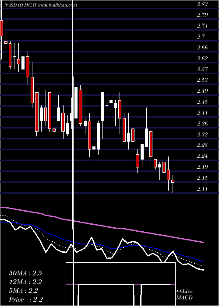
Task: Click the 2.62 price axis label
Action: (202, 58)
